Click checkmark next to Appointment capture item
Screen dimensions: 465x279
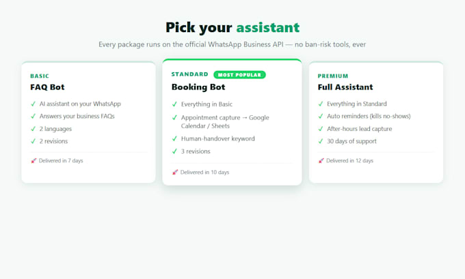(x=174, y=118)
